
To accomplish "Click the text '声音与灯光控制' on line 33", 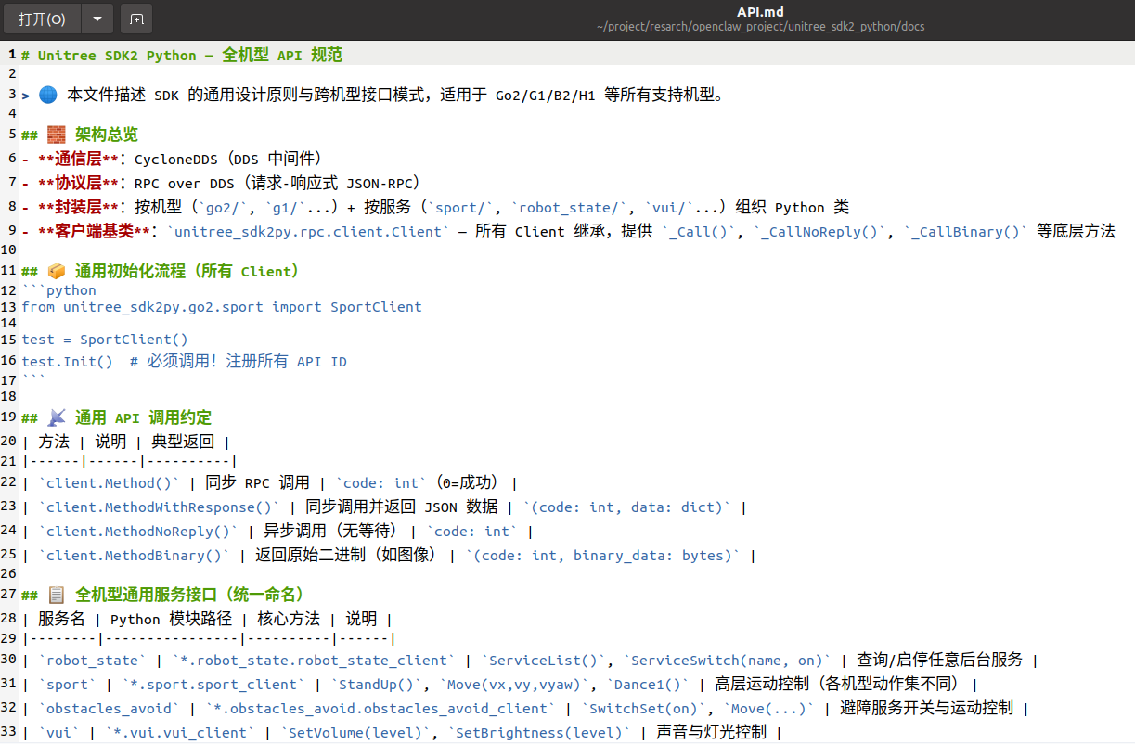I will (x=712, y=733).
